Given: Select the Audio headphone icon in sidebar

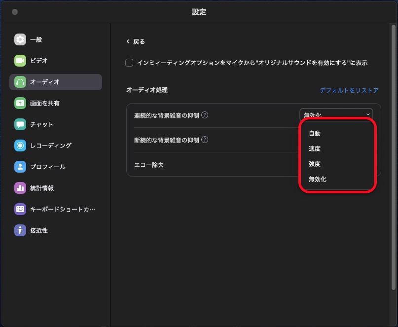Looking at the screenshot, I should [20, 82].
